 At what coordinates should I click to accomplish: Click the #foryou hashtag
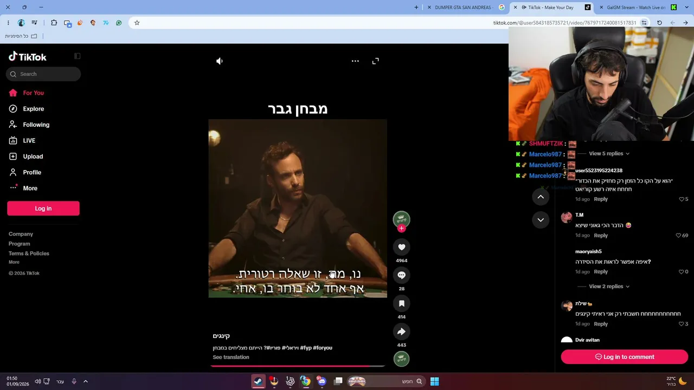pos(323,348)
